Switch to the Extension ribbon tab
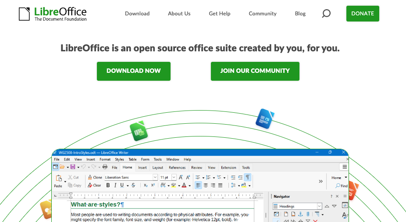The image size is (406, 222). pos(228,168)
